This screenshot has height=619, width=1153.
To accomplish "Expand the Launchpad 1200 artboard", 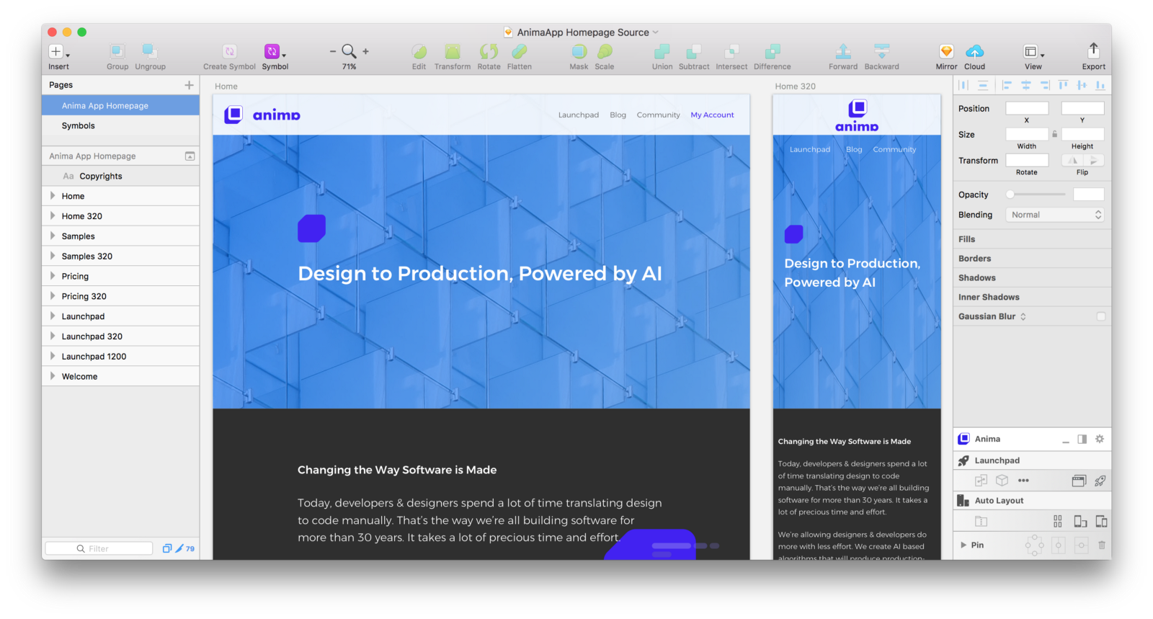I will pos(53,356).
